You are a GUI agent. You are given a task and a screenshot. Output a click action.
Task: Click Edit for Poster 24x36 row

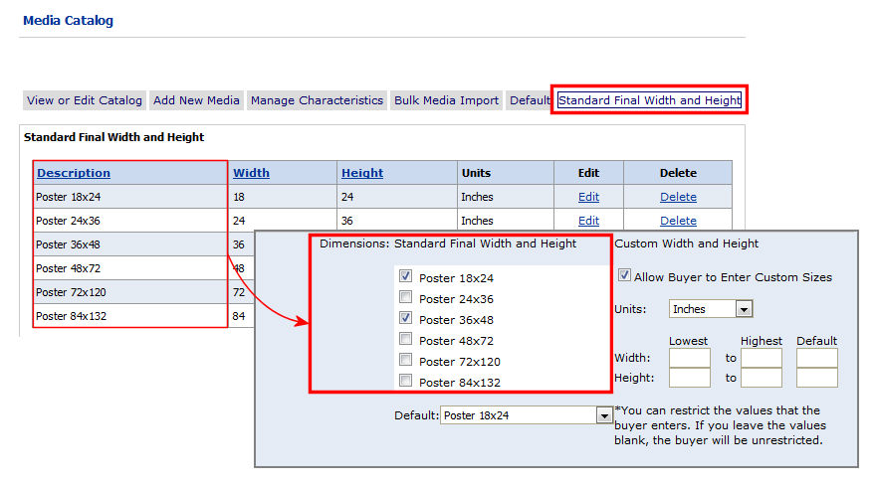588,221
